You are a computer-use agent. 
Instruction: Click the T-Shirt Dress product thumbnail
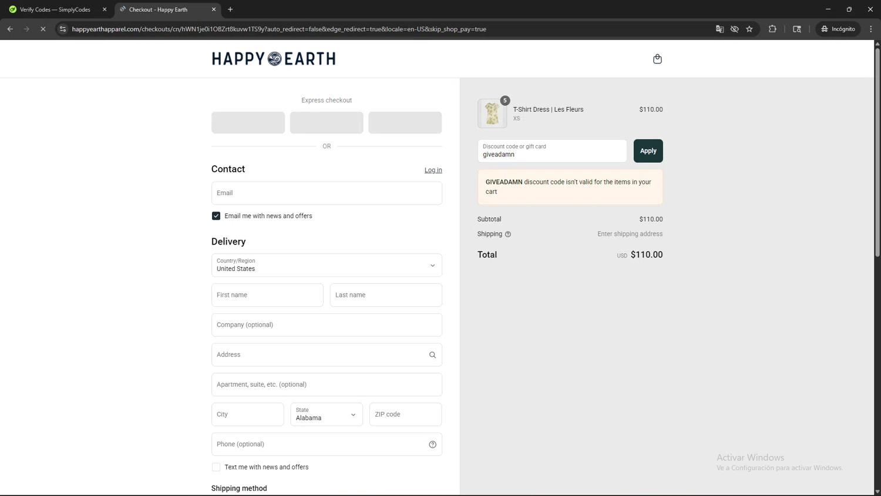click(x=492, y=113)
